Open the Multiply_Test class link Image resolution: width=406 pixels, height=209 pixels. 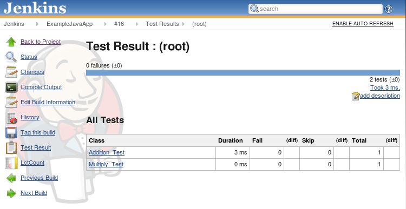pyautogui.click(x=106, y=164)
